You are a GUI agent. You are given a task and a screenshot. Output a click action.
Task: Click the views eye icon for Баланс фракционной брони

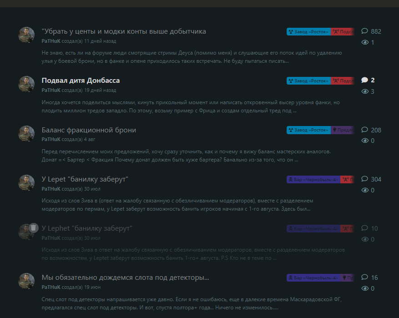point(364,141)
